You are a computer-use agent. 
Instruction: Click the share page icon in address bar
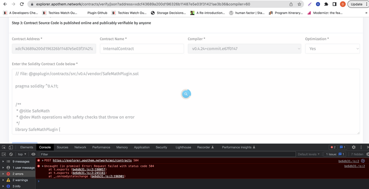coord(291,4)
